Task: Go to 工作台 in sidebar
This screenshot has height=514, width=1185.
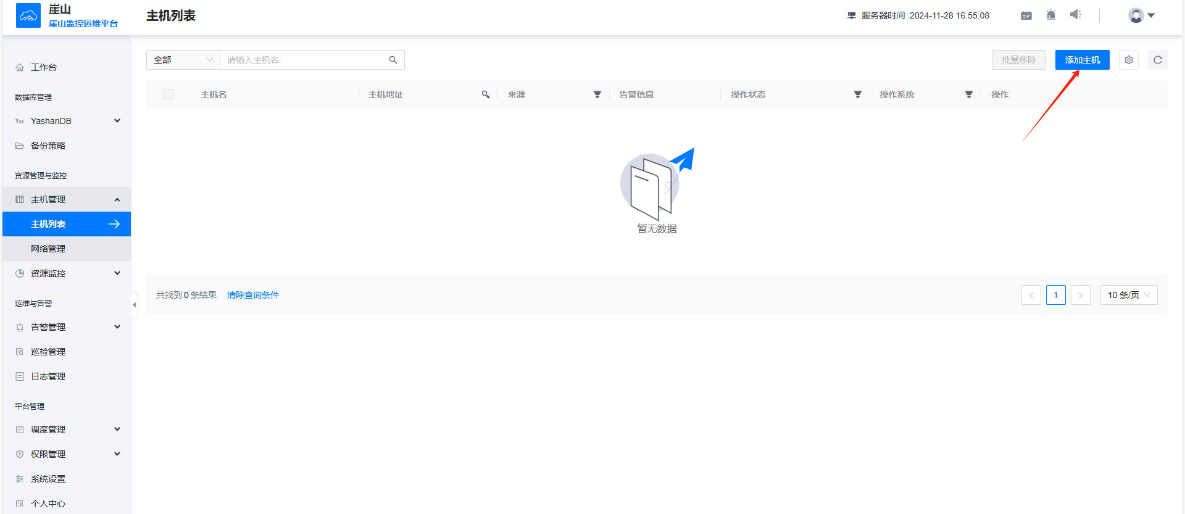Action: pyautogui.click(x=67, y=67)
